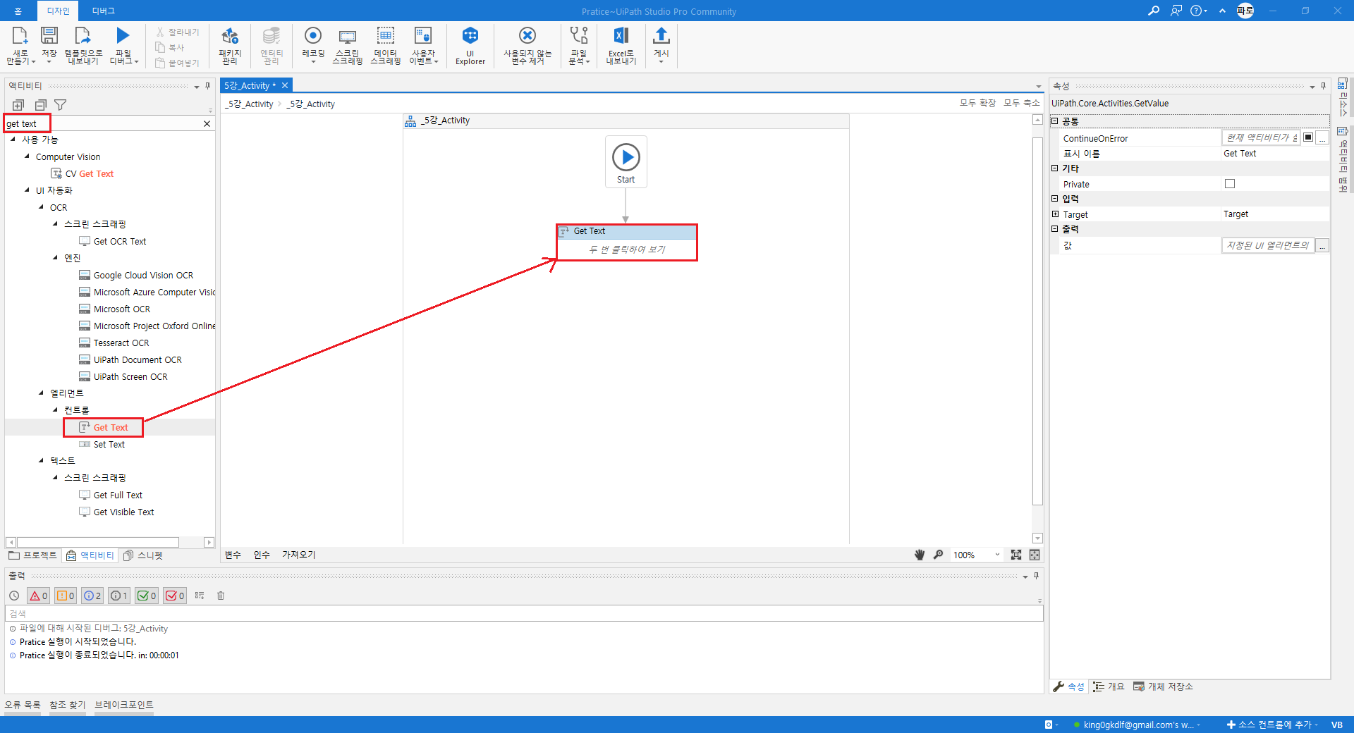
Task: Click Expand All icon in Activities panel
Action: point(18,105)
